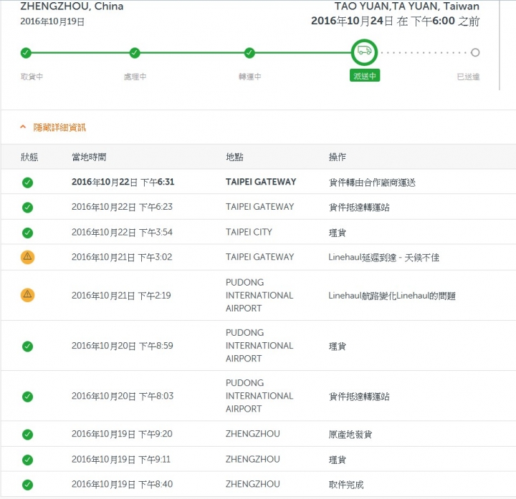Collapse details with the orange chevron arrow
This screenshot has height=499, width=516.
(x=23, y=127)
